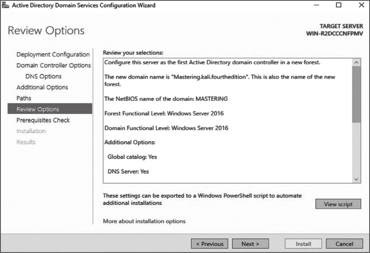Click the wizard app icon in title bar
Viewport: 370px width, 253px height.
click(x=6, y=5)
